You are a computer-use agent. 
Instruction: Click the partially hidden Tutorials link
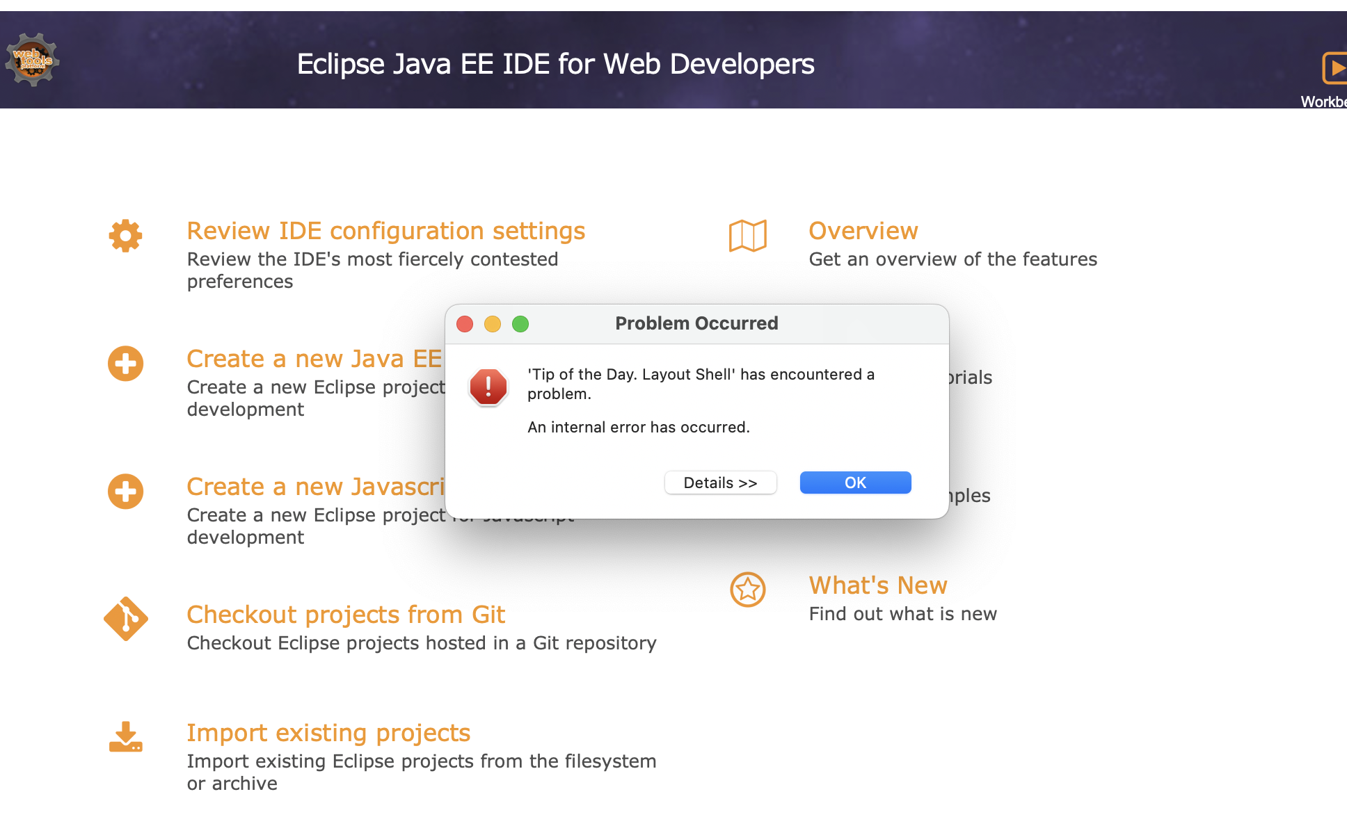971,378
